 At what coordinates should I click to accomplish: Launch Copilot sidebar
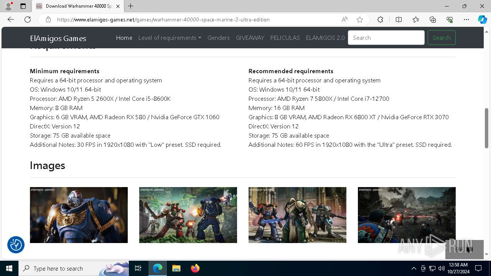click(x=482, y=20)
